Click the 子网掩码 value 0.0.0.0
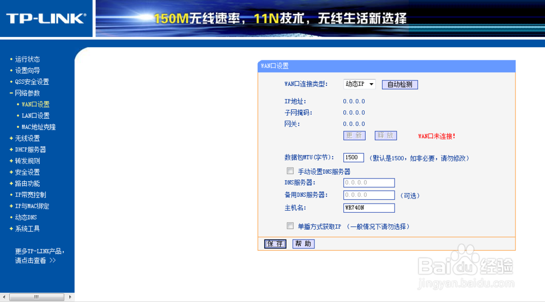The height and width of the screenshot is (302, 545). 354,113
